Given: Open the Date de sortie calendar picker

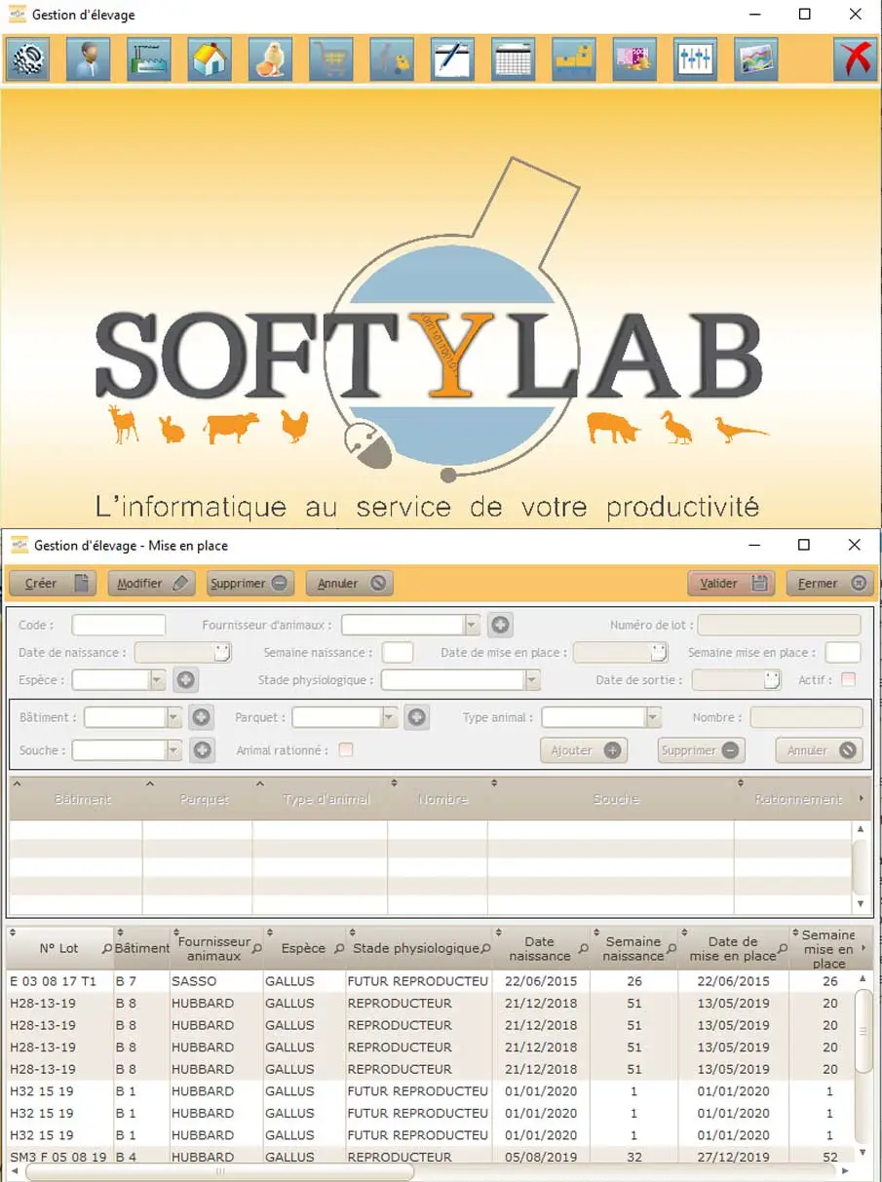Looking at the screenshot, I should coord(773,680).
